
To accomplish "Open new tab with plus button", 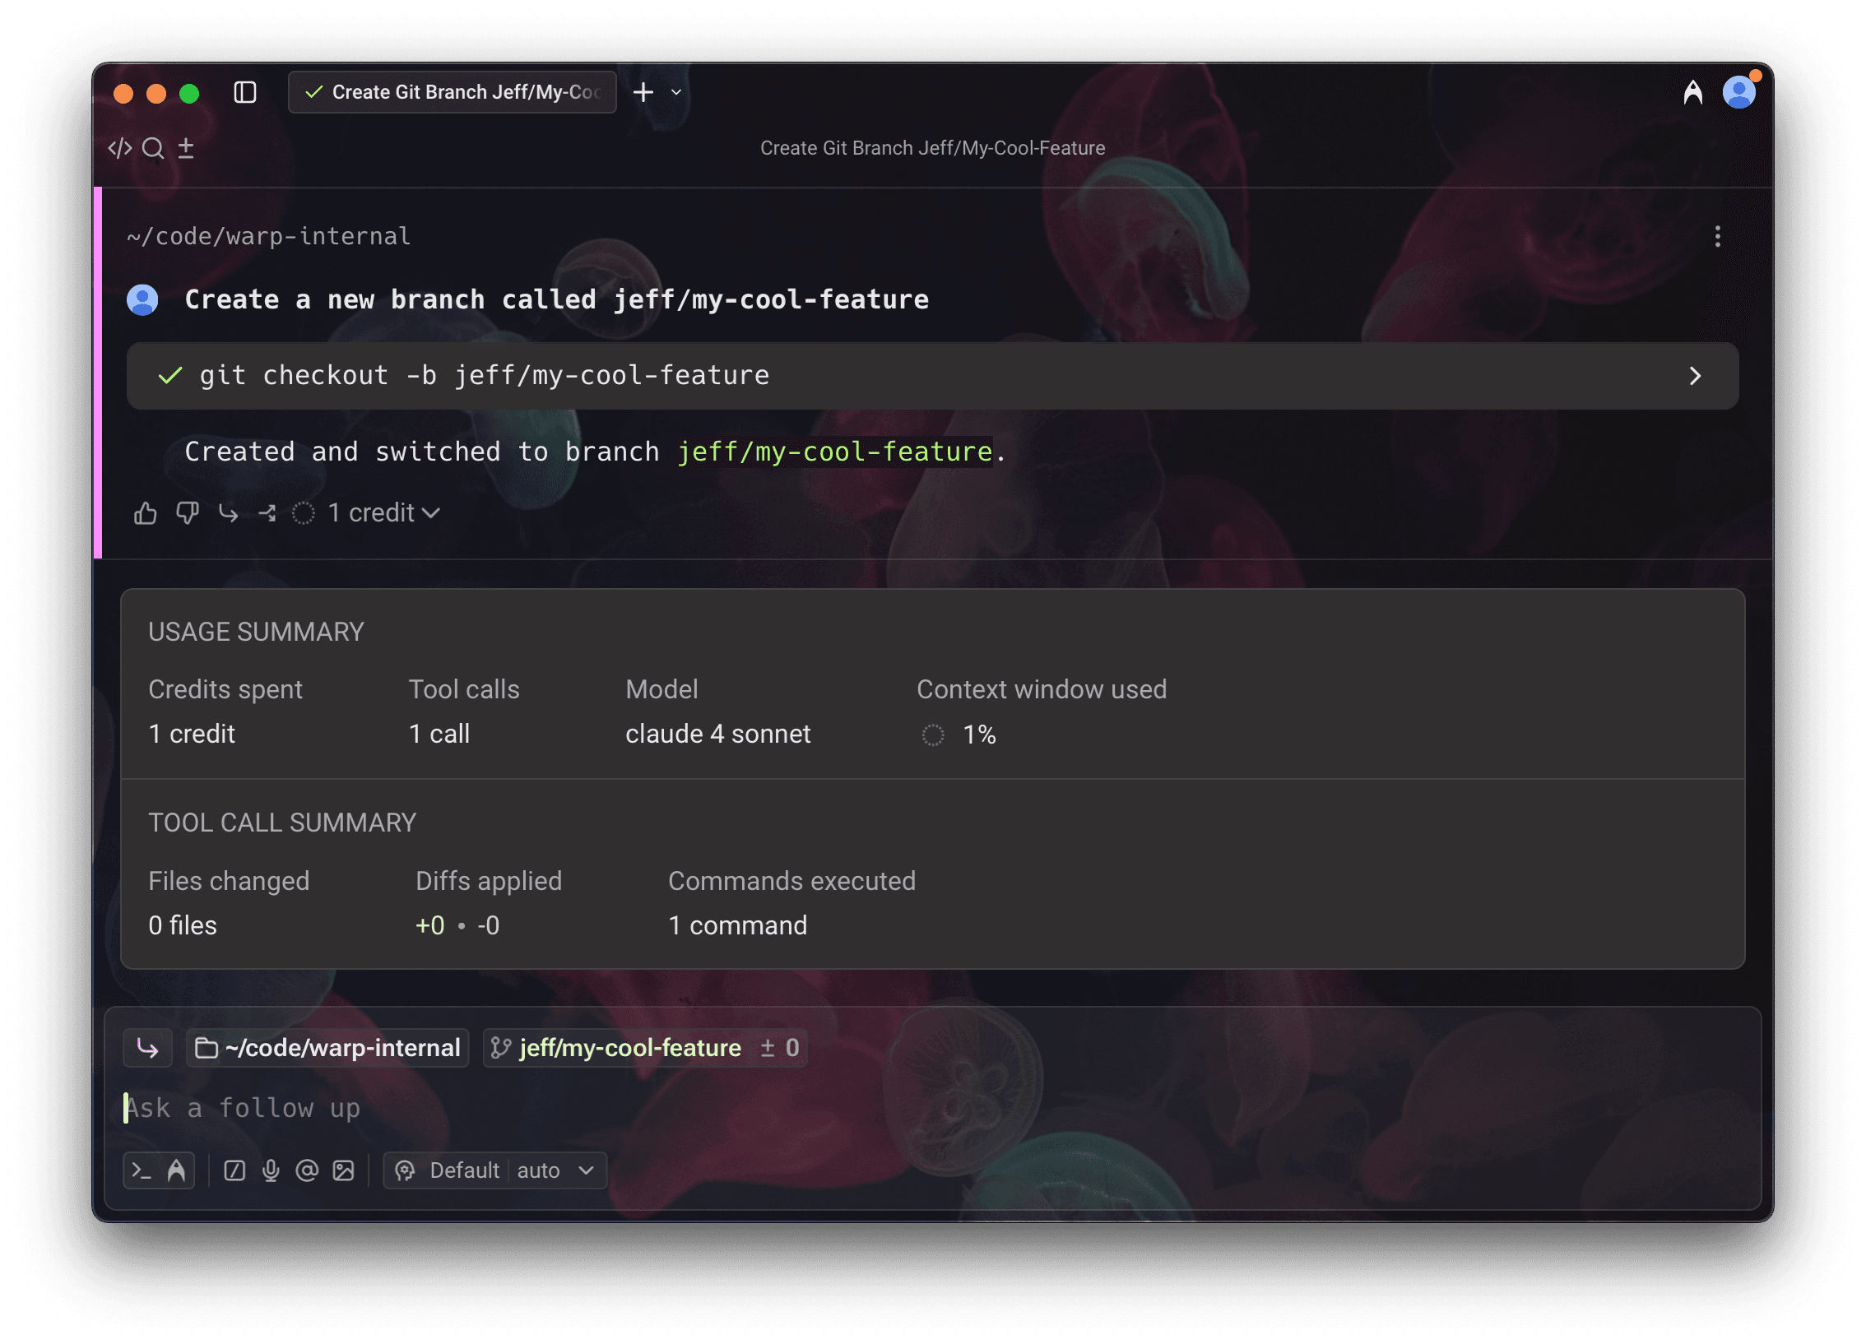I will (643, 92).
